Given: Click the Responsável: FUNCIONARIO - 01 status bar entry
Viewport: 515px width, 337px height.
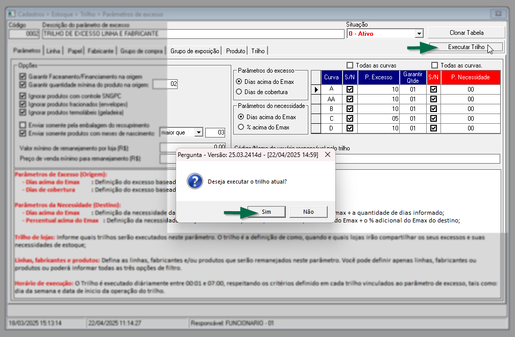Looking at the screenshot, I should pyautogui.click(x=232, y=323).
